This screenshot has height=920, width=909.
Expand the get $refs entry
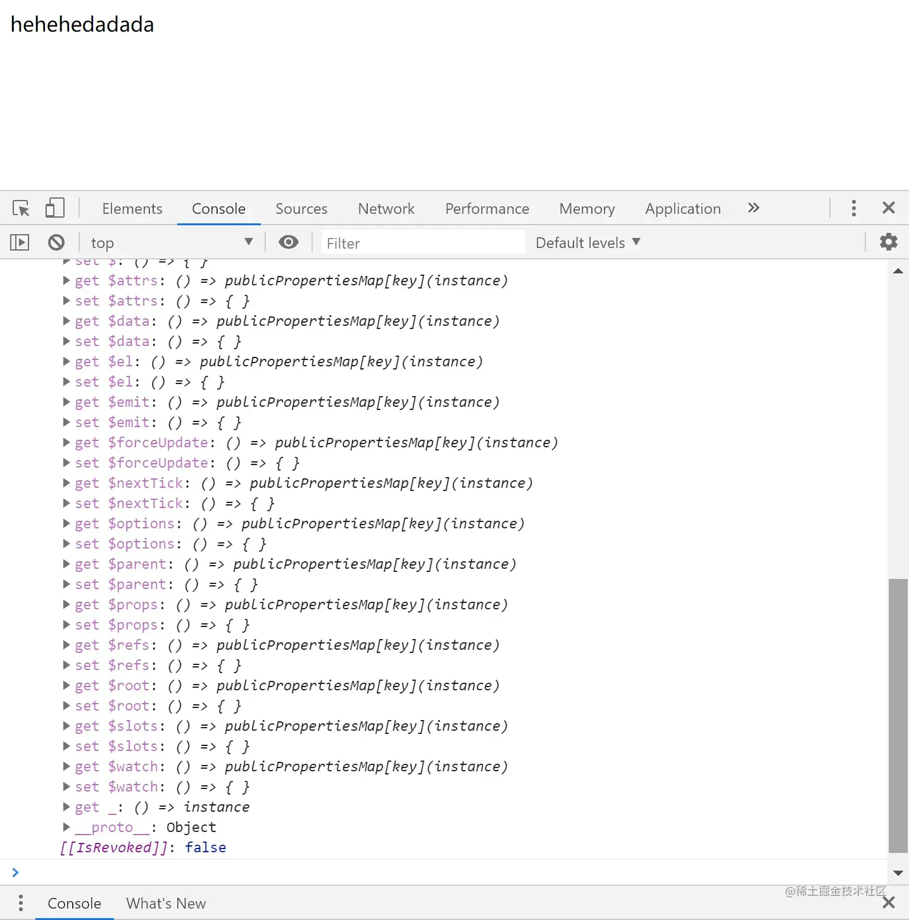(66, 645)
